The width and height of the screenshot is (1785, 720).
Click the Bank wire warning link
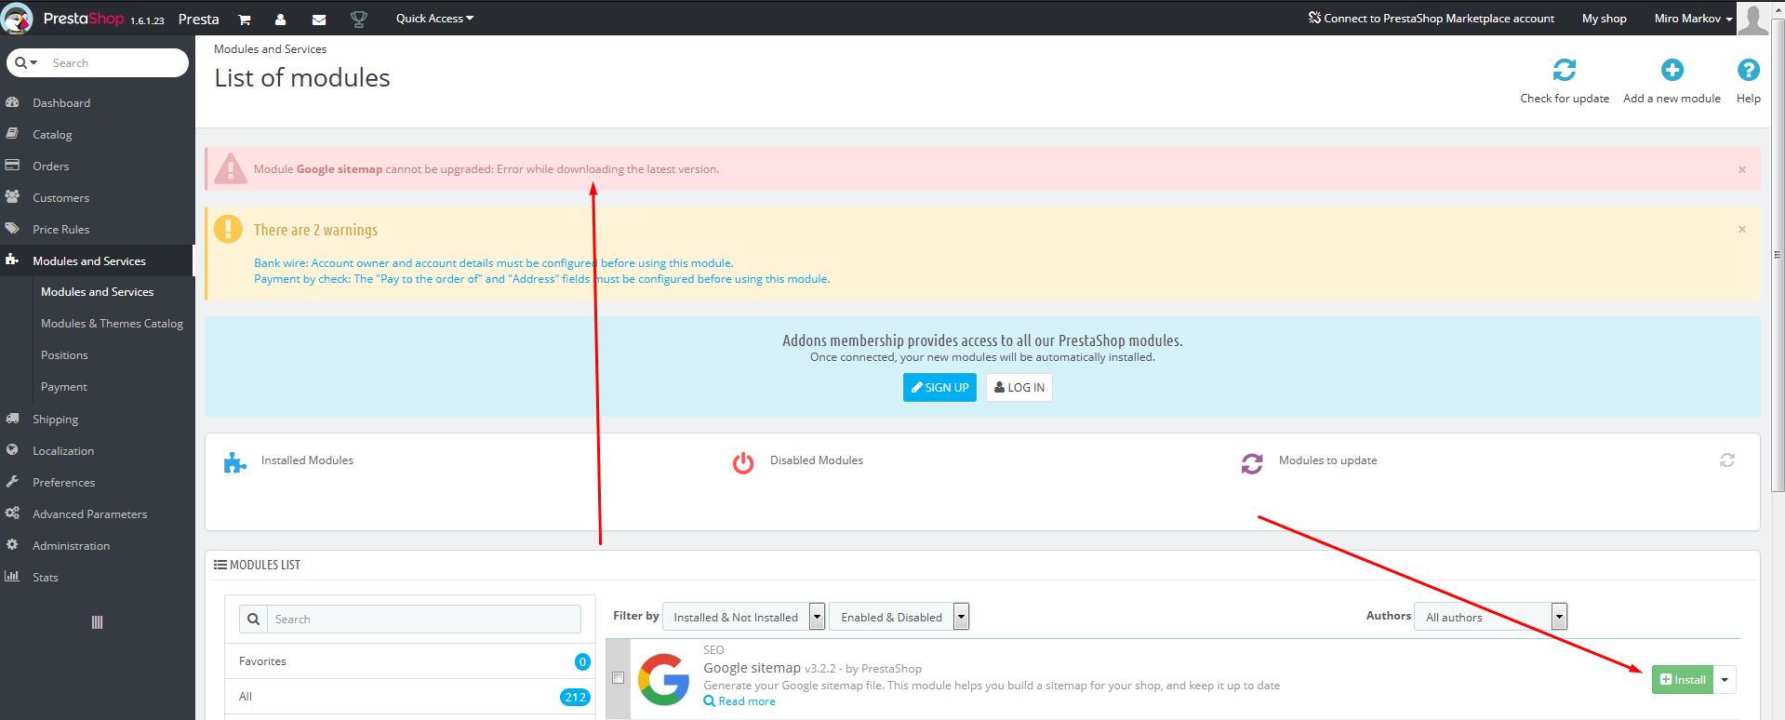pos(494,263)
